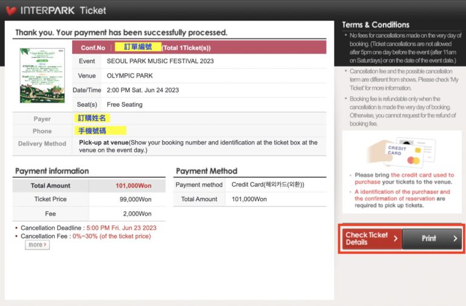Click the arrow on the Print button
Screen dimensions: 466x306
[x=455, y=239]
